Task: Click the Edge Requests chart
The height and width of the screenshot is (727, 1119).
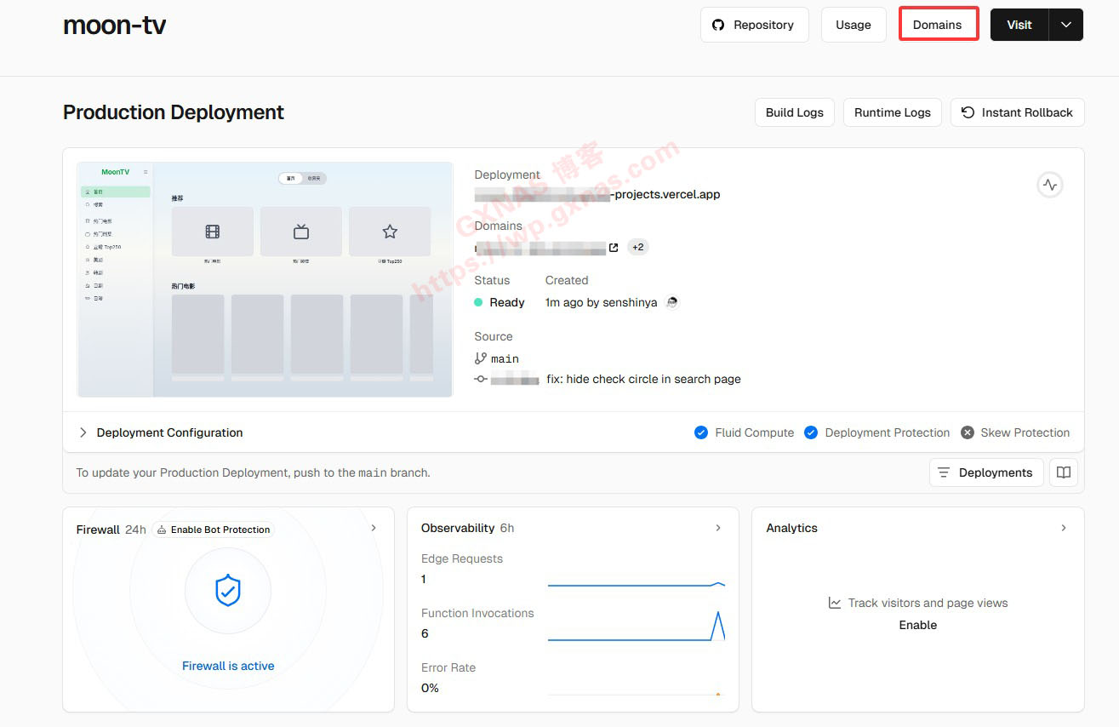Action: point(637,584)
